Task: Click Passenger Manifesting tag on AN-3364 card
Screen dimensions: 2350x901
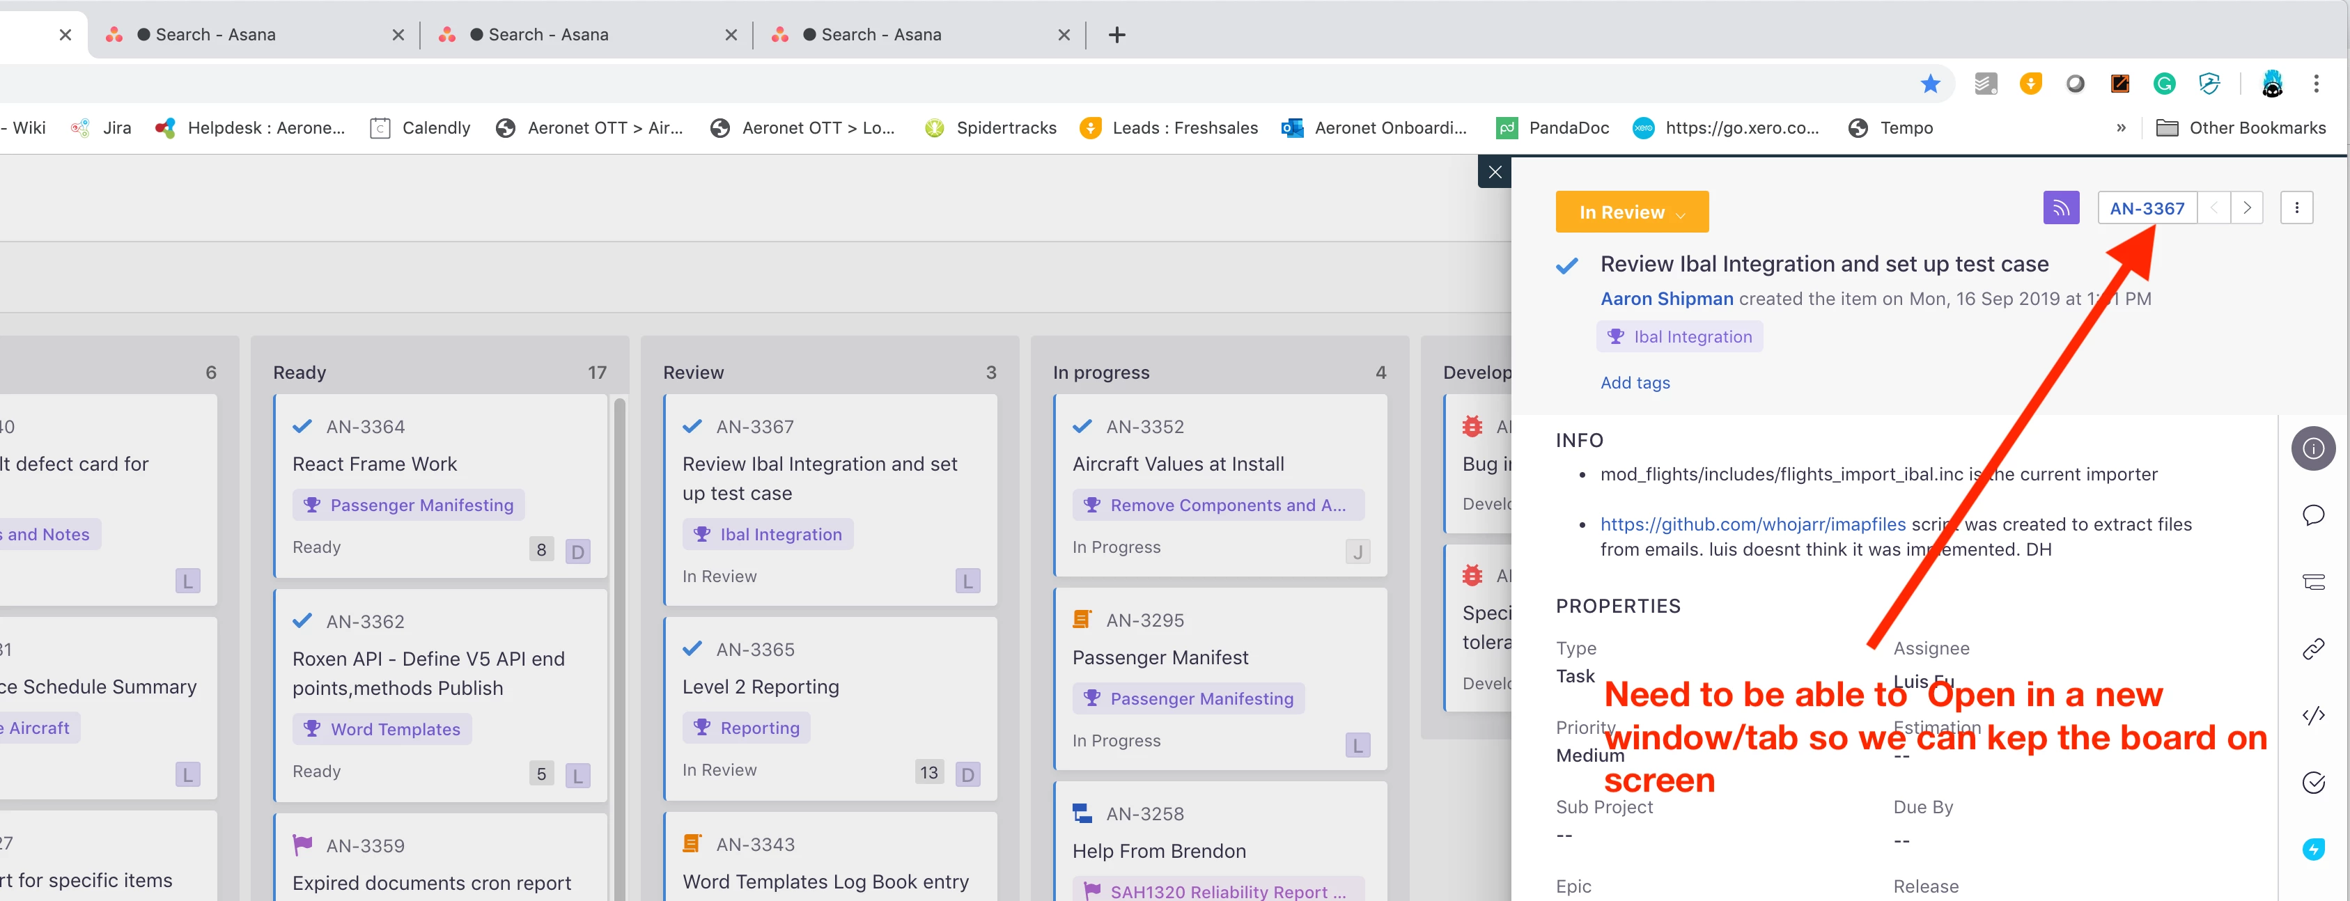Action: click(x=409, y=506)
